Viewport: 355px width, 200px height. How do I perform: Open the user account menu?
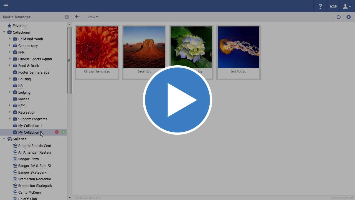(347, 6)
